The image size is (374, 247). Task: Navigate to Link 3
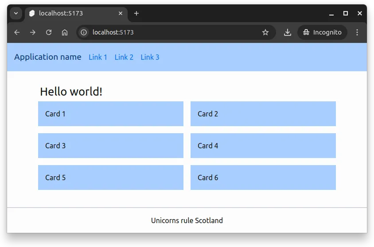[x=150, y=57]
